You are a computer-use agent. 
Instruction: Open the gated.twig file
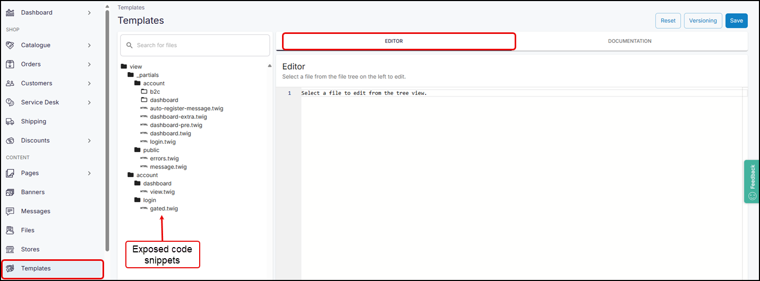[164, 209]
